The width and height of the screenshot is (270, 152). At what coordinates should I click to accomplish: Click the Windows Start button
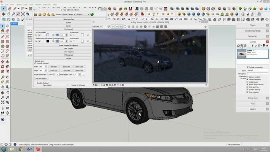coord(4,149)
